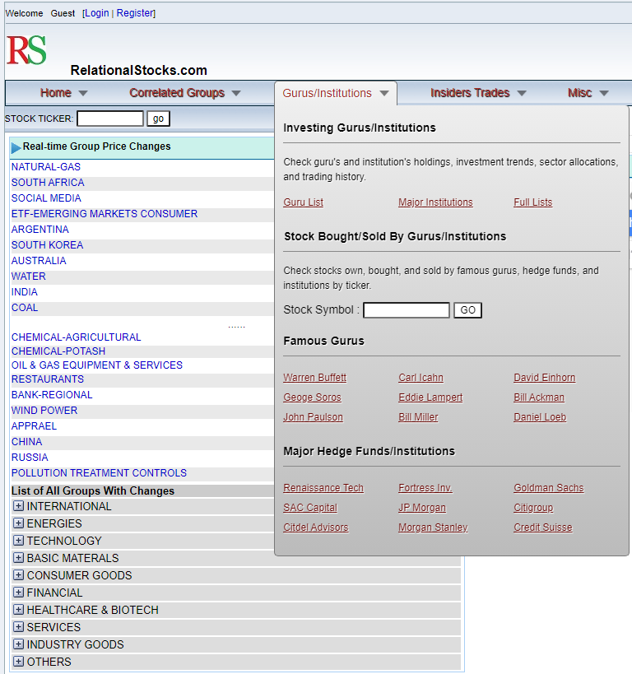Open the Guru List link

[303, 202]
